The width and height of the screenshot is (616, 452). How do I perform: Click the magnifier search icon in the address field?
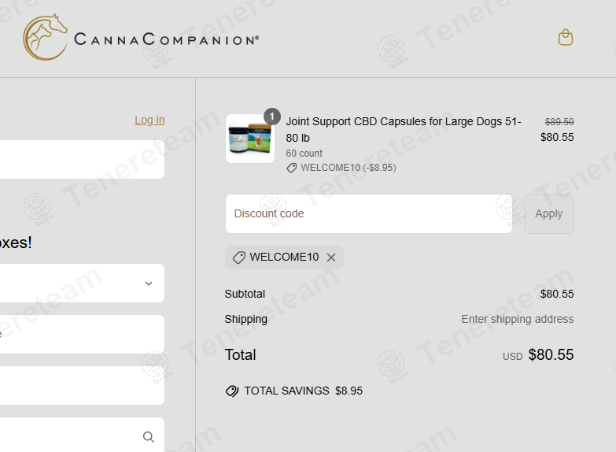[149, 436]
